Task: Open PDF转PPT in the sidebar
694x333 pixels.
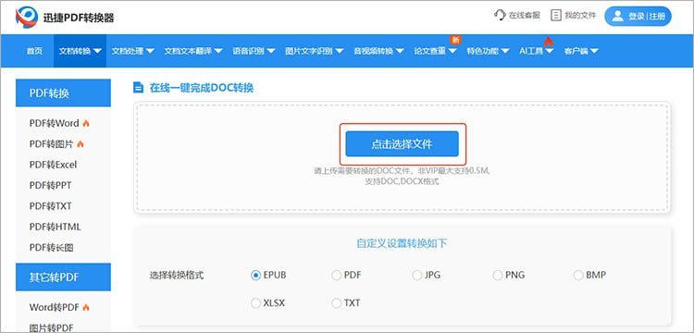Action: pos(51,186)
